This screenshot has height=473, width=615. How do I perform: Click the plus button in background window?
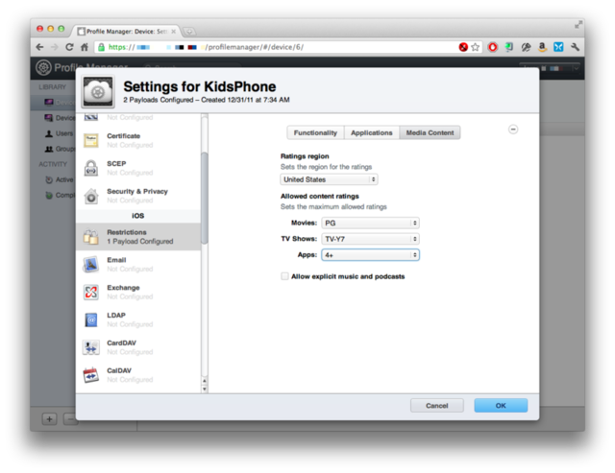tap(49, 419)
